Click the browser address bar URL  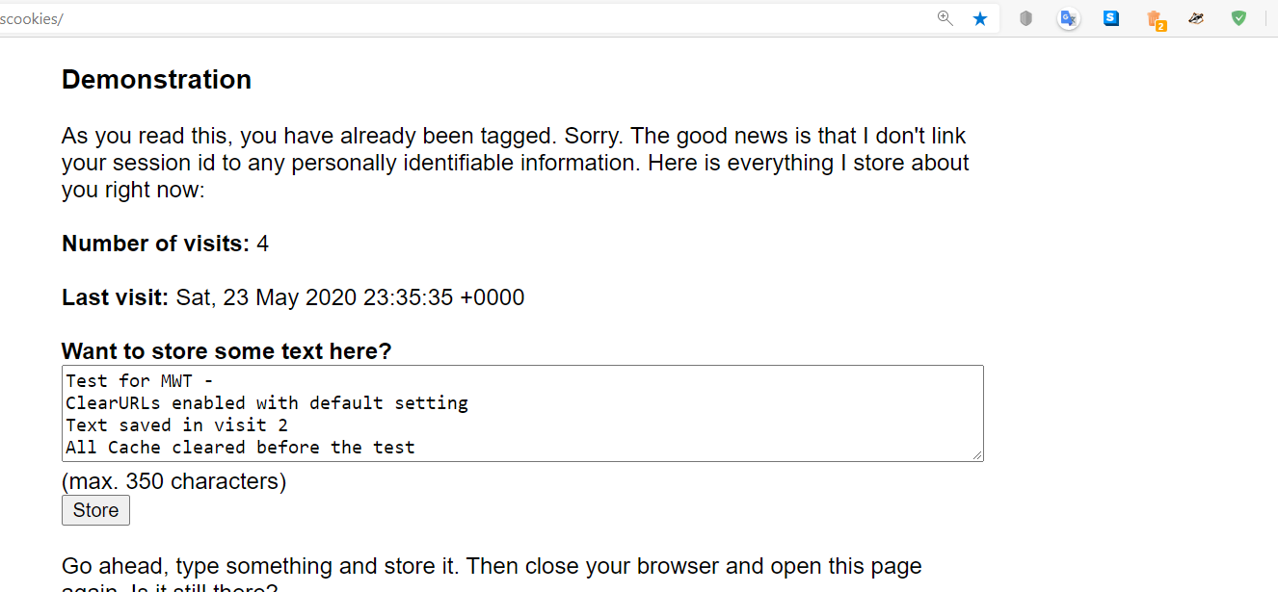[386, 18]
